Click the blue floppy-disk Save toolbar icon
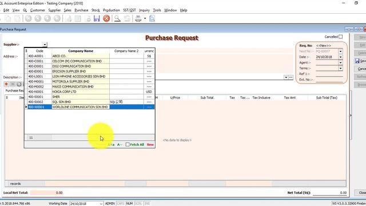Screen dimensions: 366x206 tap(97, 18)
